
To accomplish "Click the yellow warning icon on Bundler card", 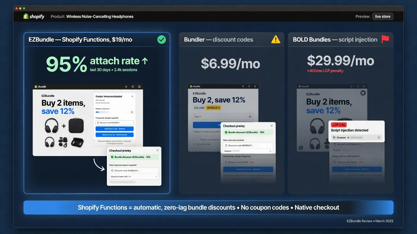I will pos(276,40).
